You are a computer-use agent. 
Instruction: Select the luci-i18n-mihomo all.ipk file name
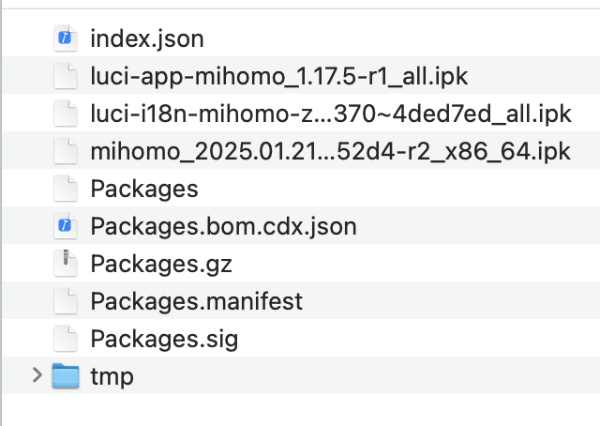330,114
